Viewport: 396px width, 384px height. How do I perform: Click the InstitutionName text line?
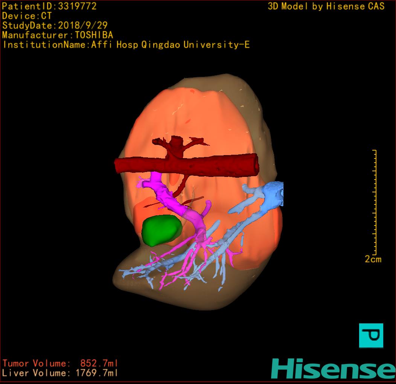pos(126,45)
